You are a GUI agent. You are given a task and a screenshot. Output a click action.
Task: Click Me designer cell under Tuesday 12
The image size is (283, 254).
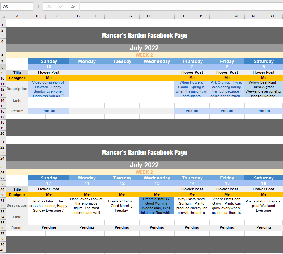122,195
